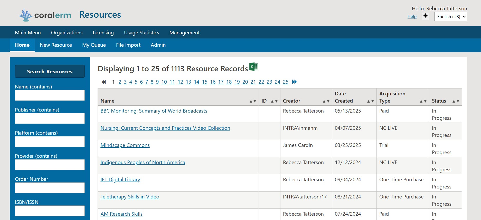Focus the ISBN/ISSN input field
481x220 pixels.
click(50, 211)
